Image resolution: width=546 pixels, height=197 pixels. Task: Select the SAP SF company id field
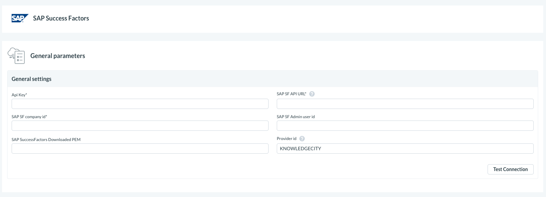coord(140,126)
